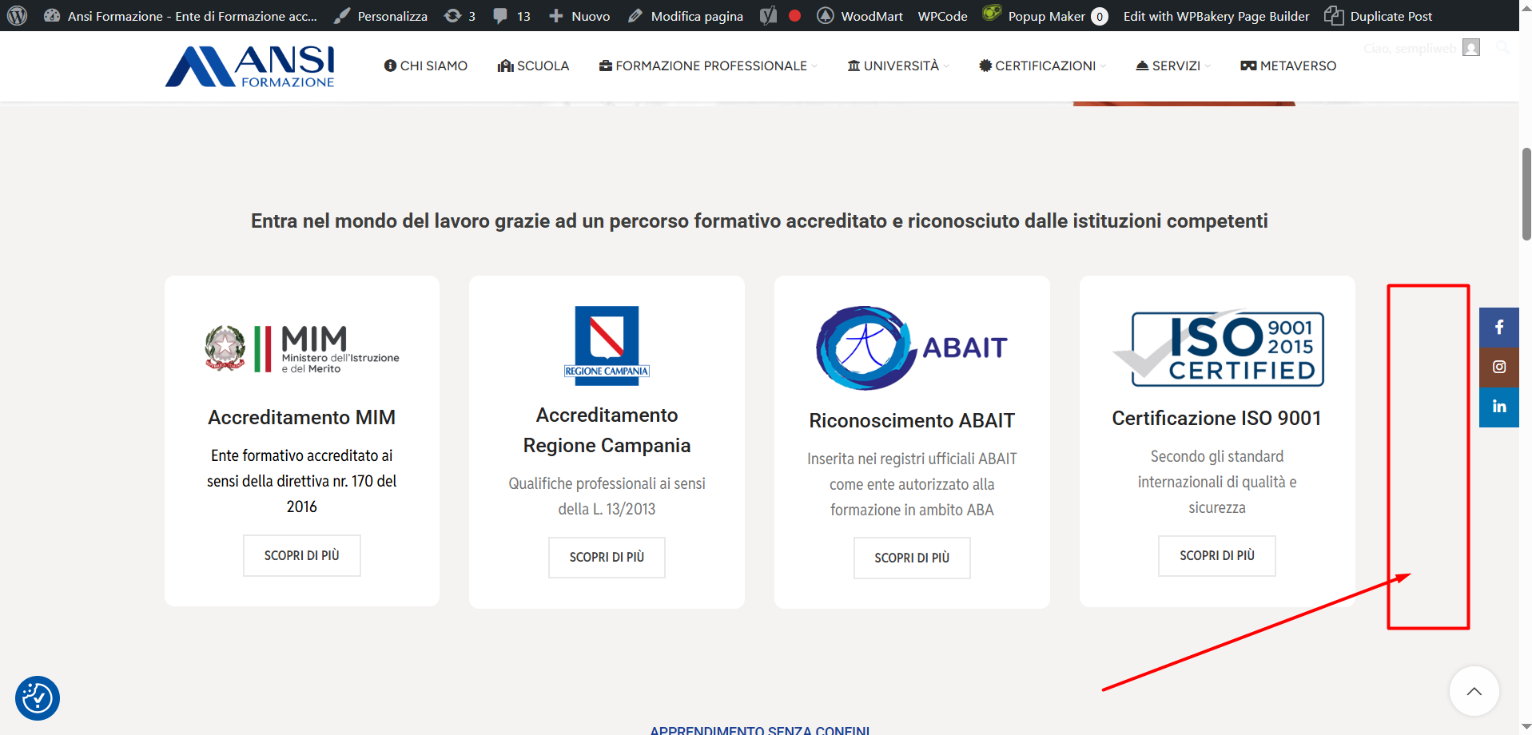This screenshot has width=1532, height=735.
Task: Open the Instagram social button
Action: (1499, 367)
